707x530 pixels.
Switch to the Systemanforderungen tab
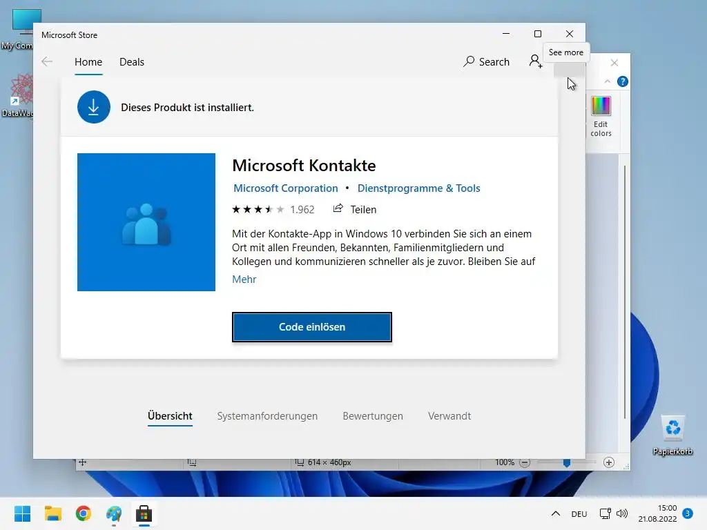point(267,416)
